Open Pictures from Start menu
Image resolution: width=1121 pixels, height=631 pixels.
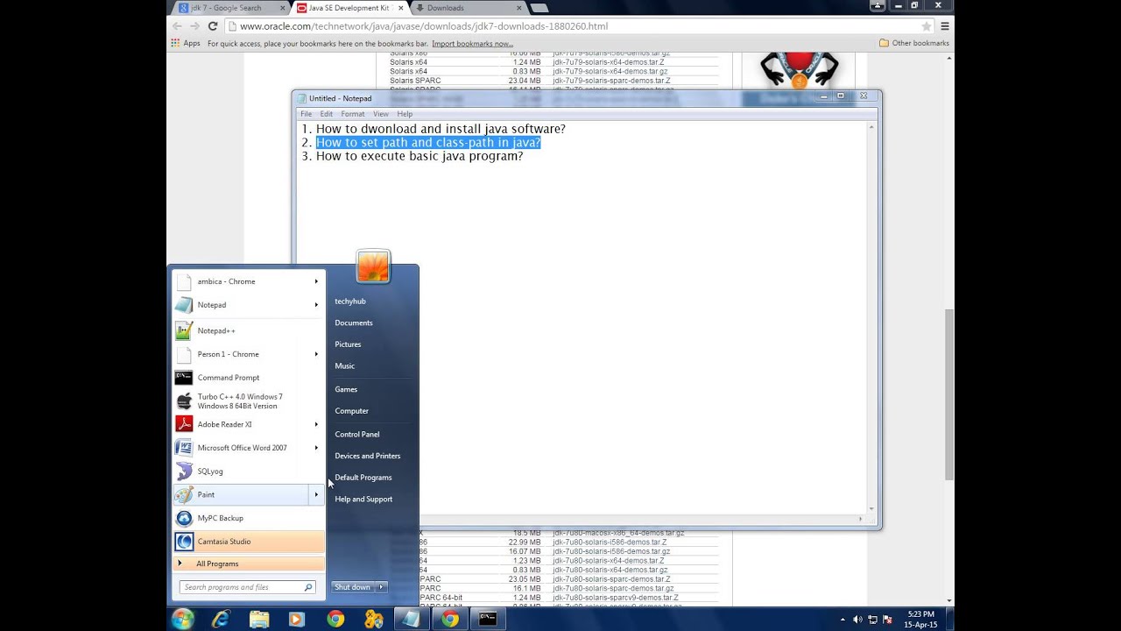(348, 344)
